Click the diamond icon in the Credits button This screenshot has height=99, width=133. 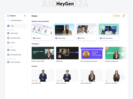point(114,16)
